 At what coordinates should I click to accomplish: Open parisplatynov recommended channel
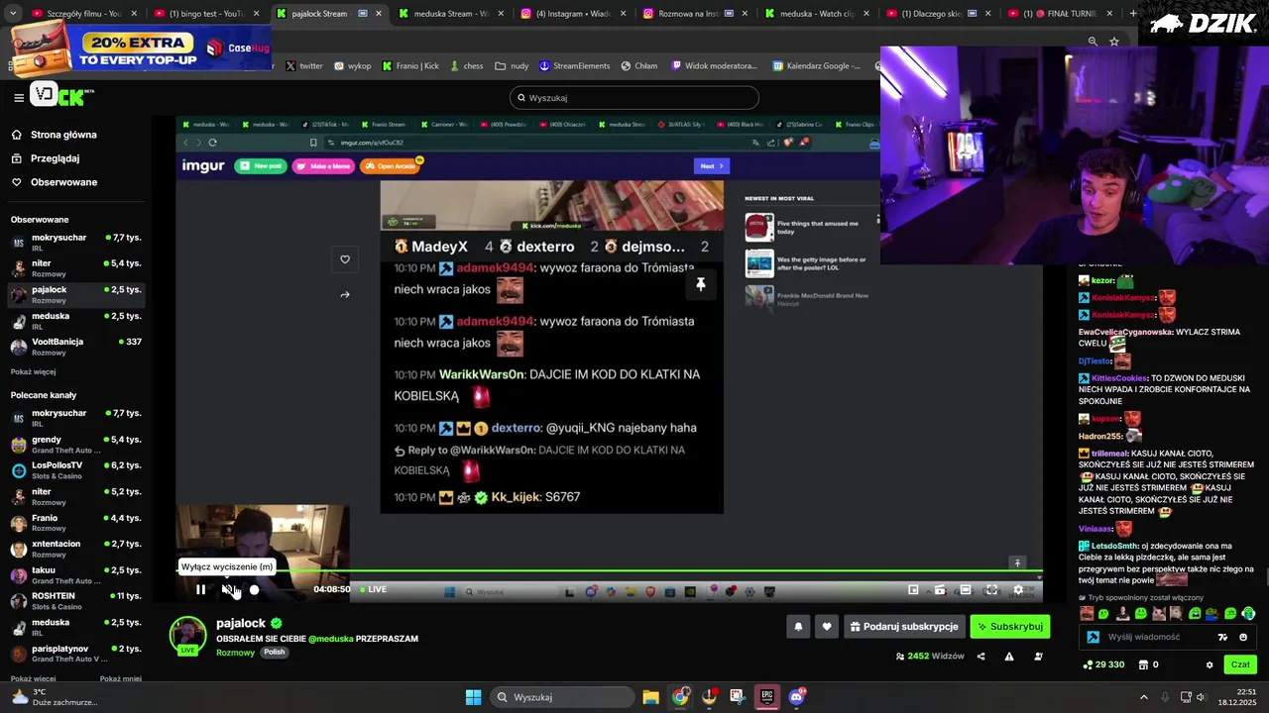pos(76,654)
